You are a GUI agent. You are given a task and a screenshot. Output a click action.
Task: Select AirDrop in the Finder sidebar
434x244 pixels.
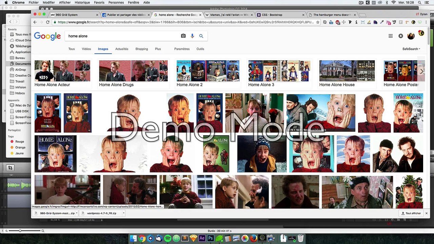pyautogui.click(x=20, y=70)
